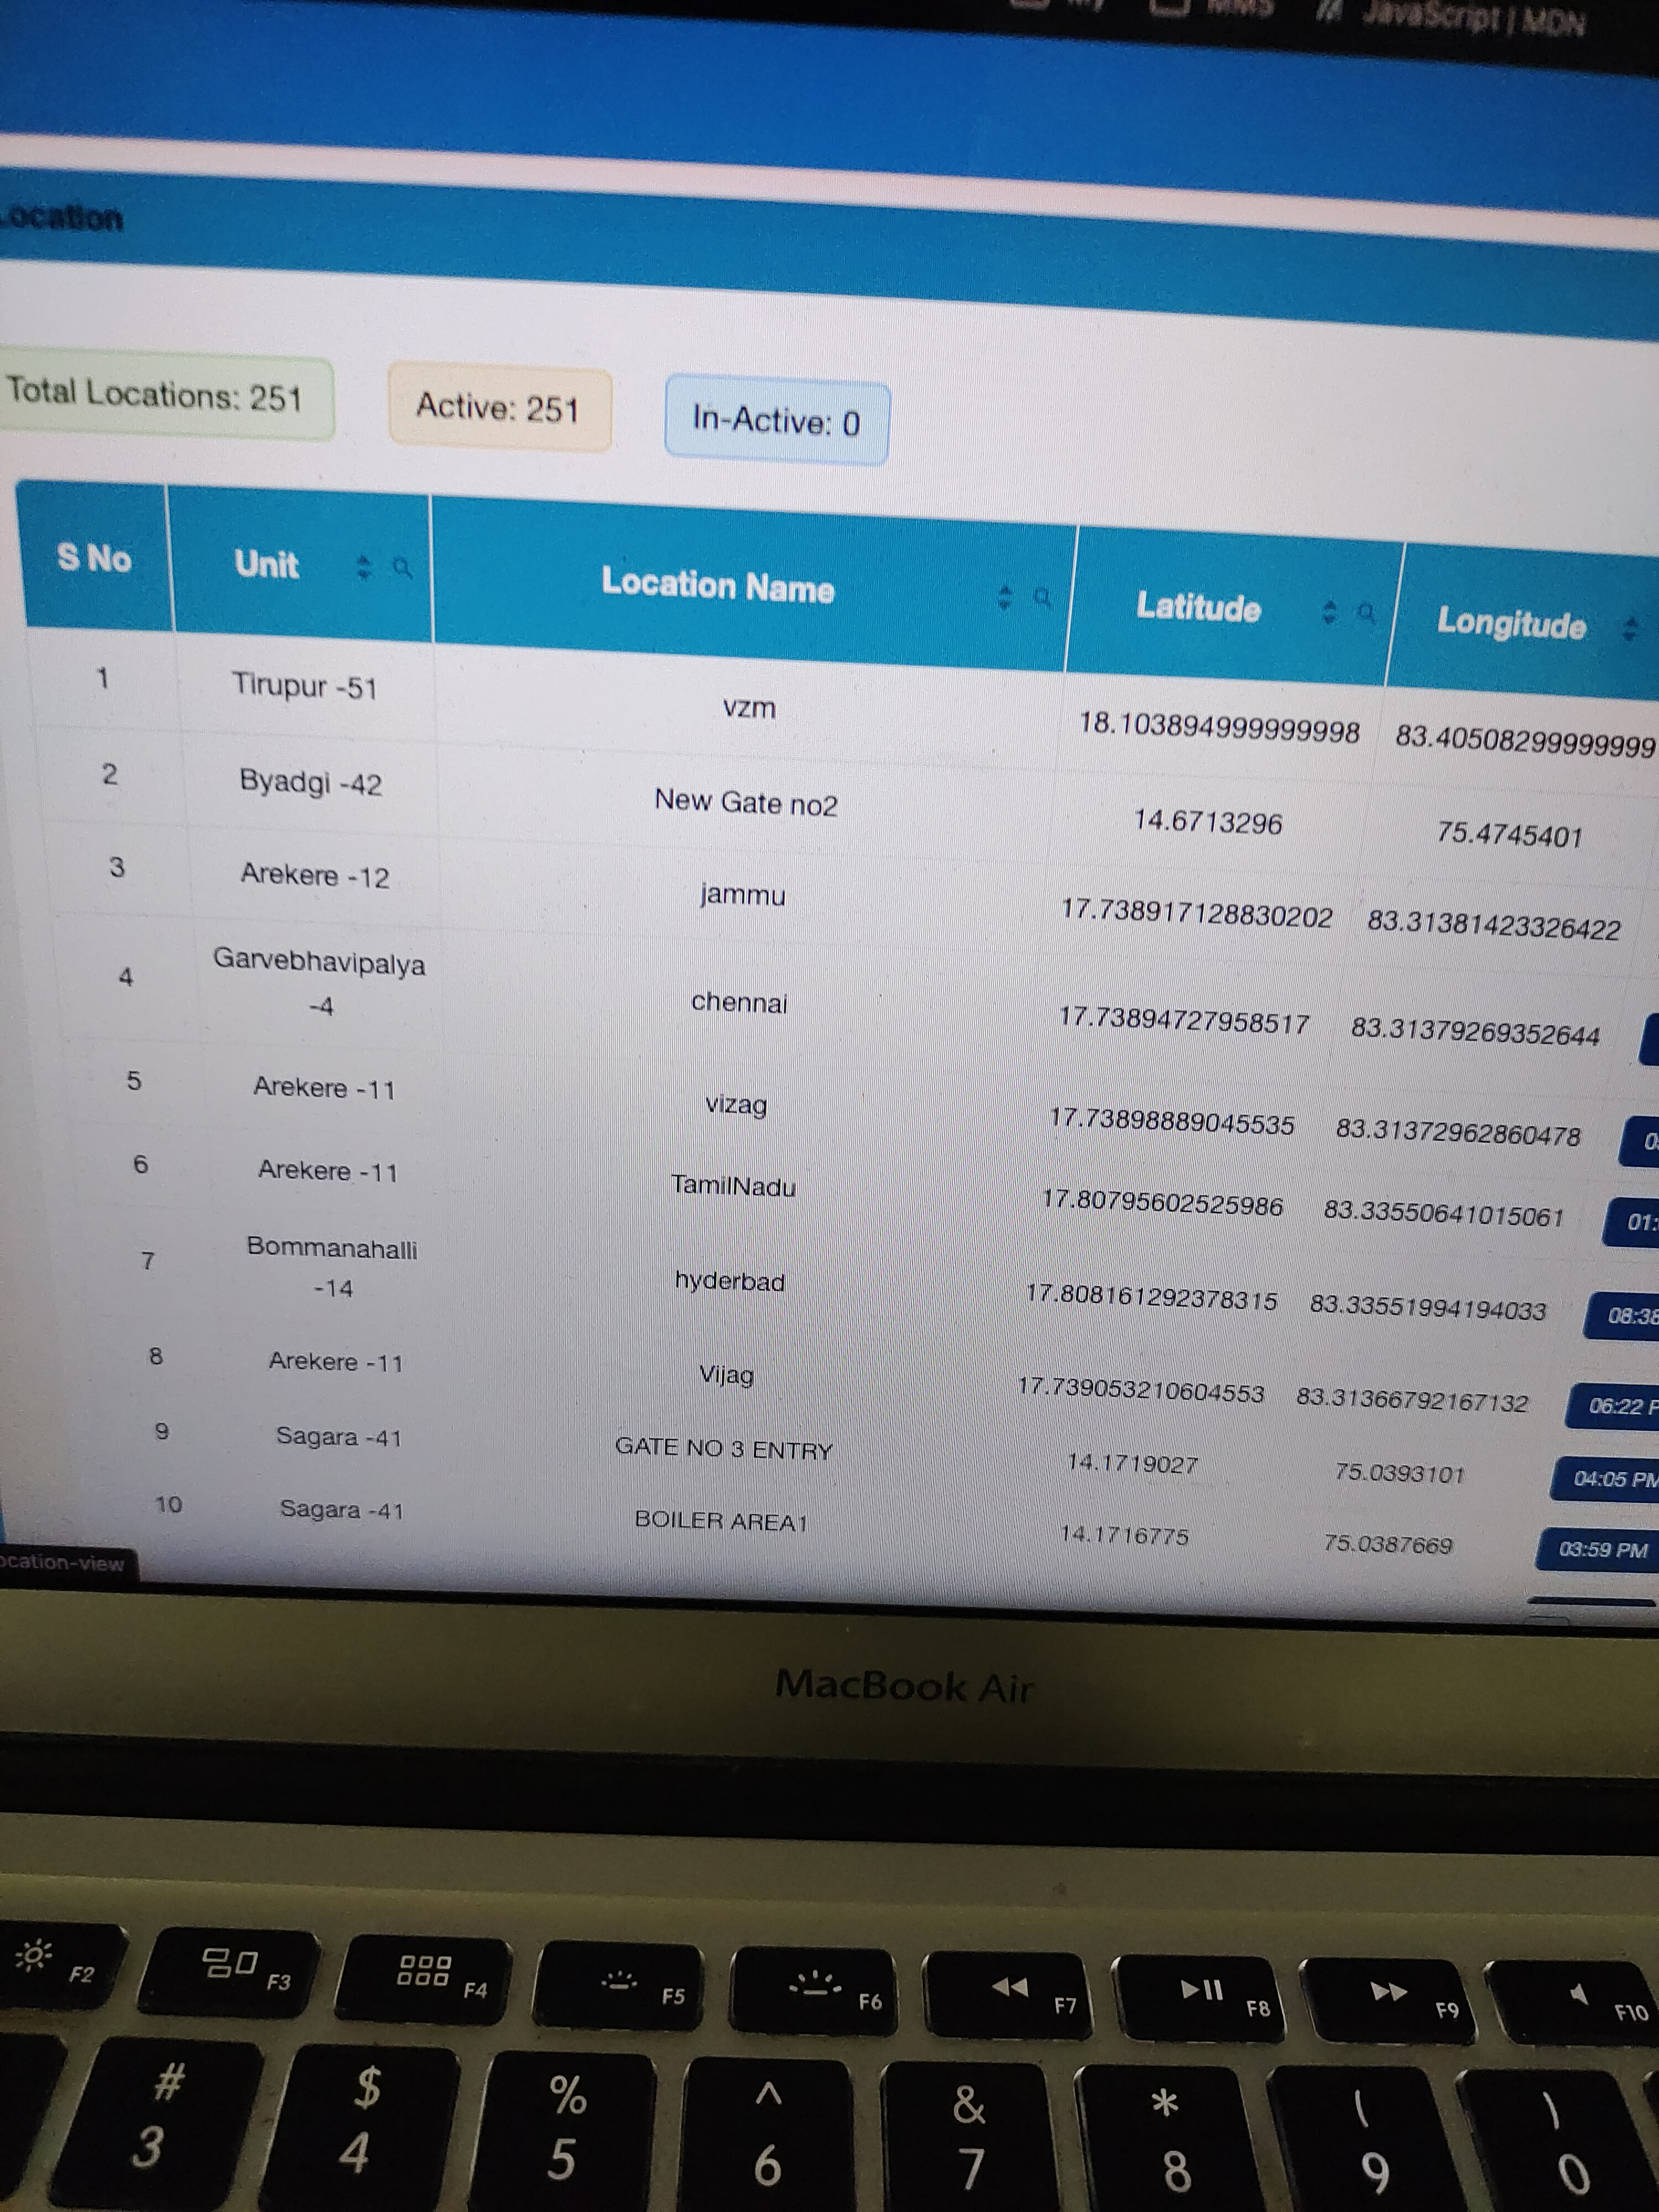
Task: Sort using the Longitude column arrows
Action: [x=1629, y=629]
